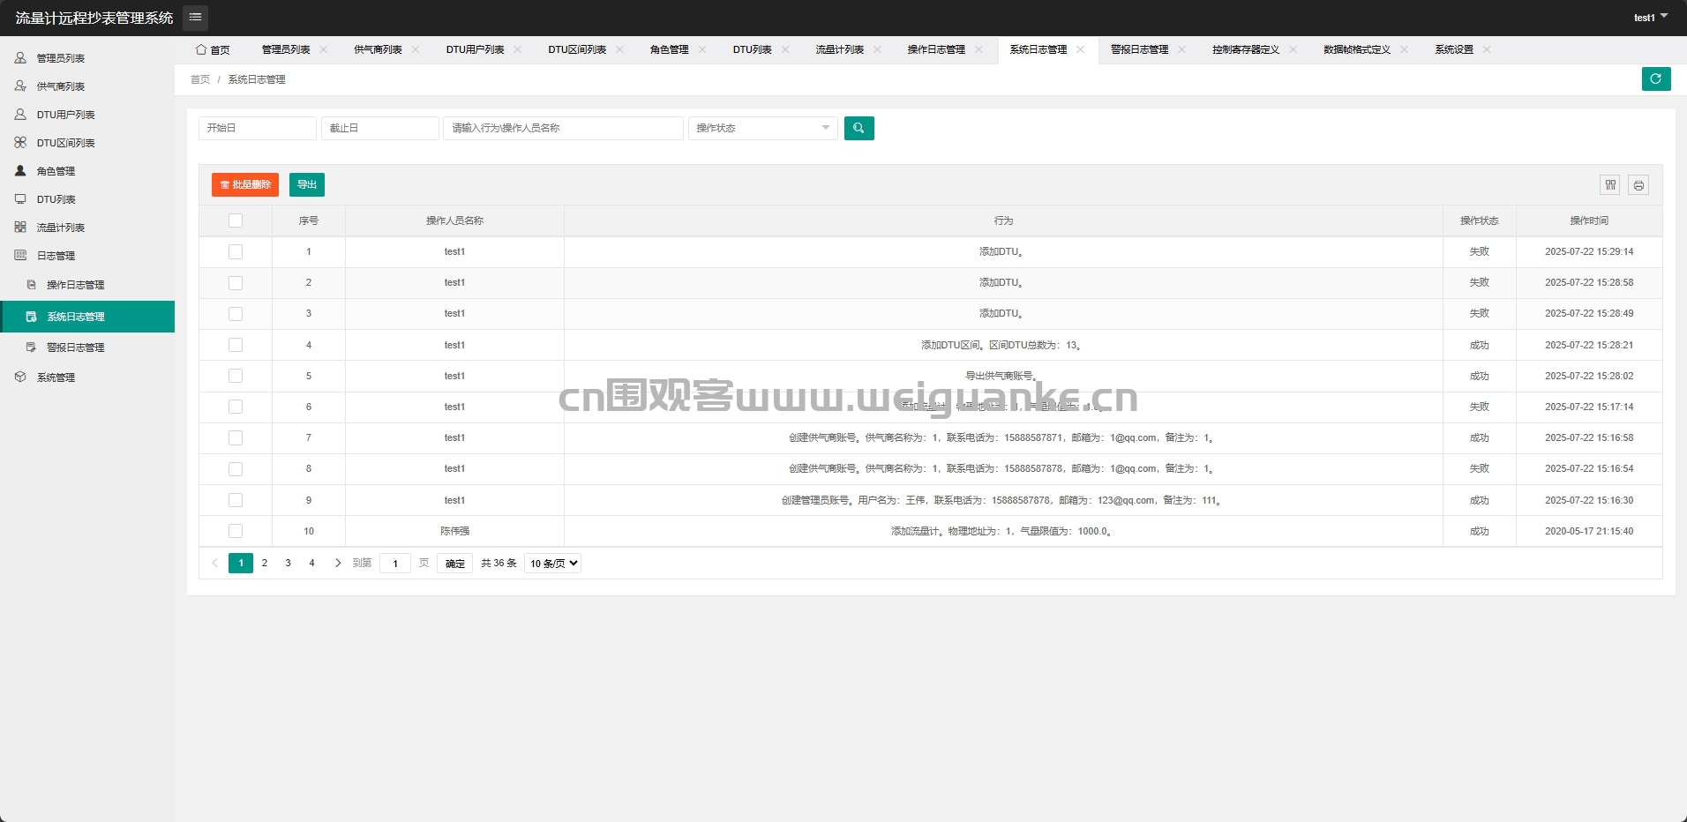
Task: Go to page 3
Action: [x=288, y=563]
